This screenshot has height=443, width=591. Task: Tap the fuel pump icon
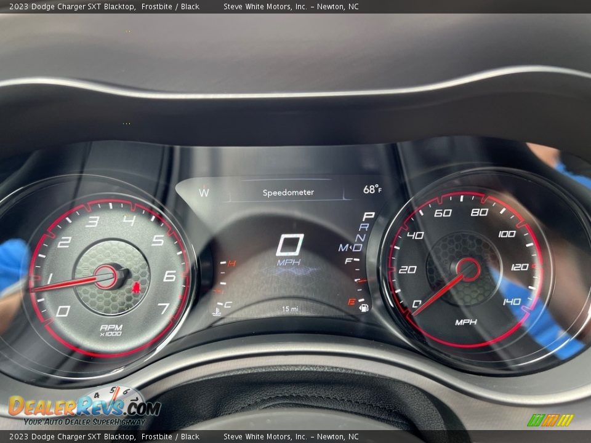[364, 308]
